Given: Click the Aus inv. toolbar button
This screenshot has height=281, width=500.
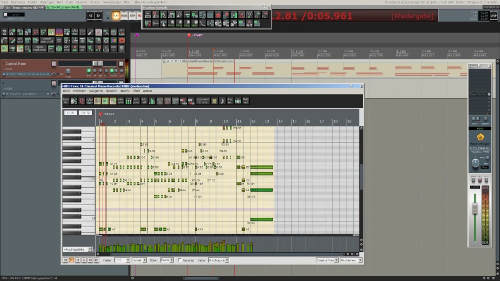Looking at the screenshot, I should click(230, 101).
